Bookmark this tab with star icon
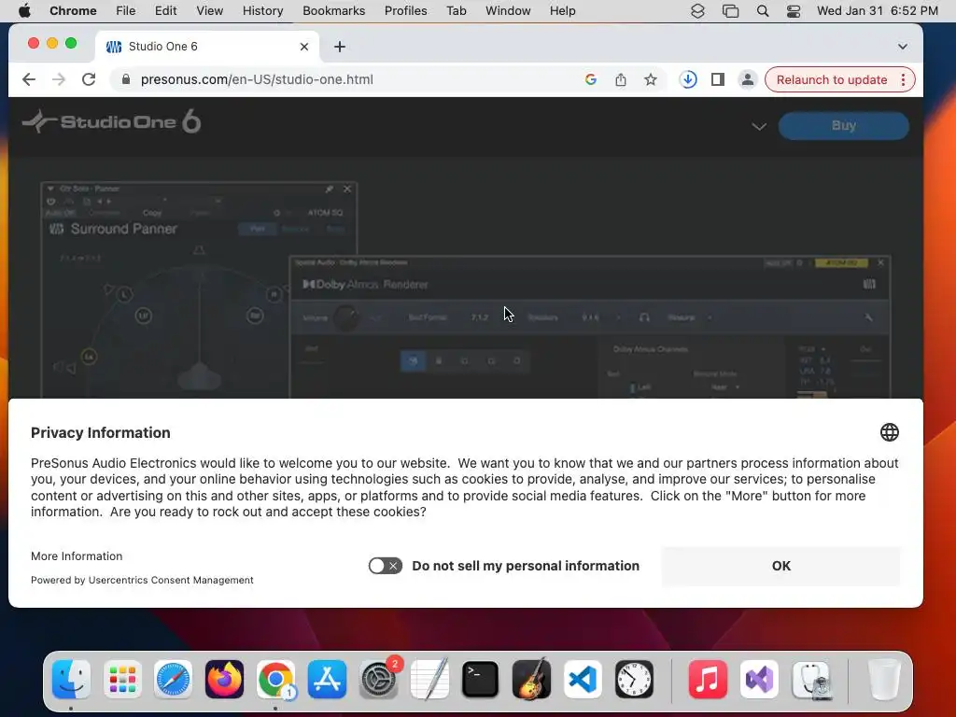This screenshot has height=717, width=956. click(651, 79)
